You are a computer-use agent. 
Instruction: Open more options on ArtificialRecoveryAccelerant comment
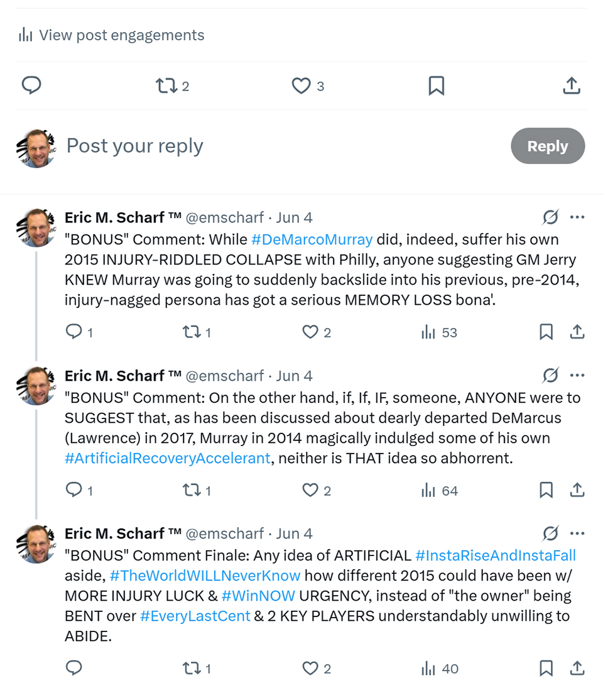[x=577, y=376]
